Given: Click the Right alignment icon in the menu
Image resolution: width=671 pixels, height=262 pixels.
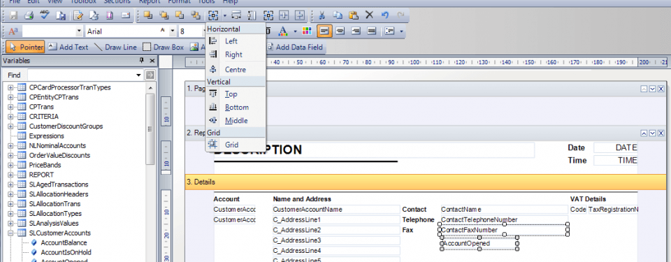Looking at the screenshot, I should (212, 54).
